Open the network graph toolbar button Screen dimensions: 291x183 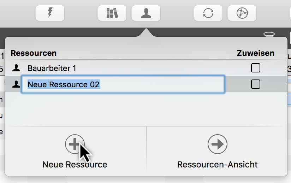click(x=242, y=13)
